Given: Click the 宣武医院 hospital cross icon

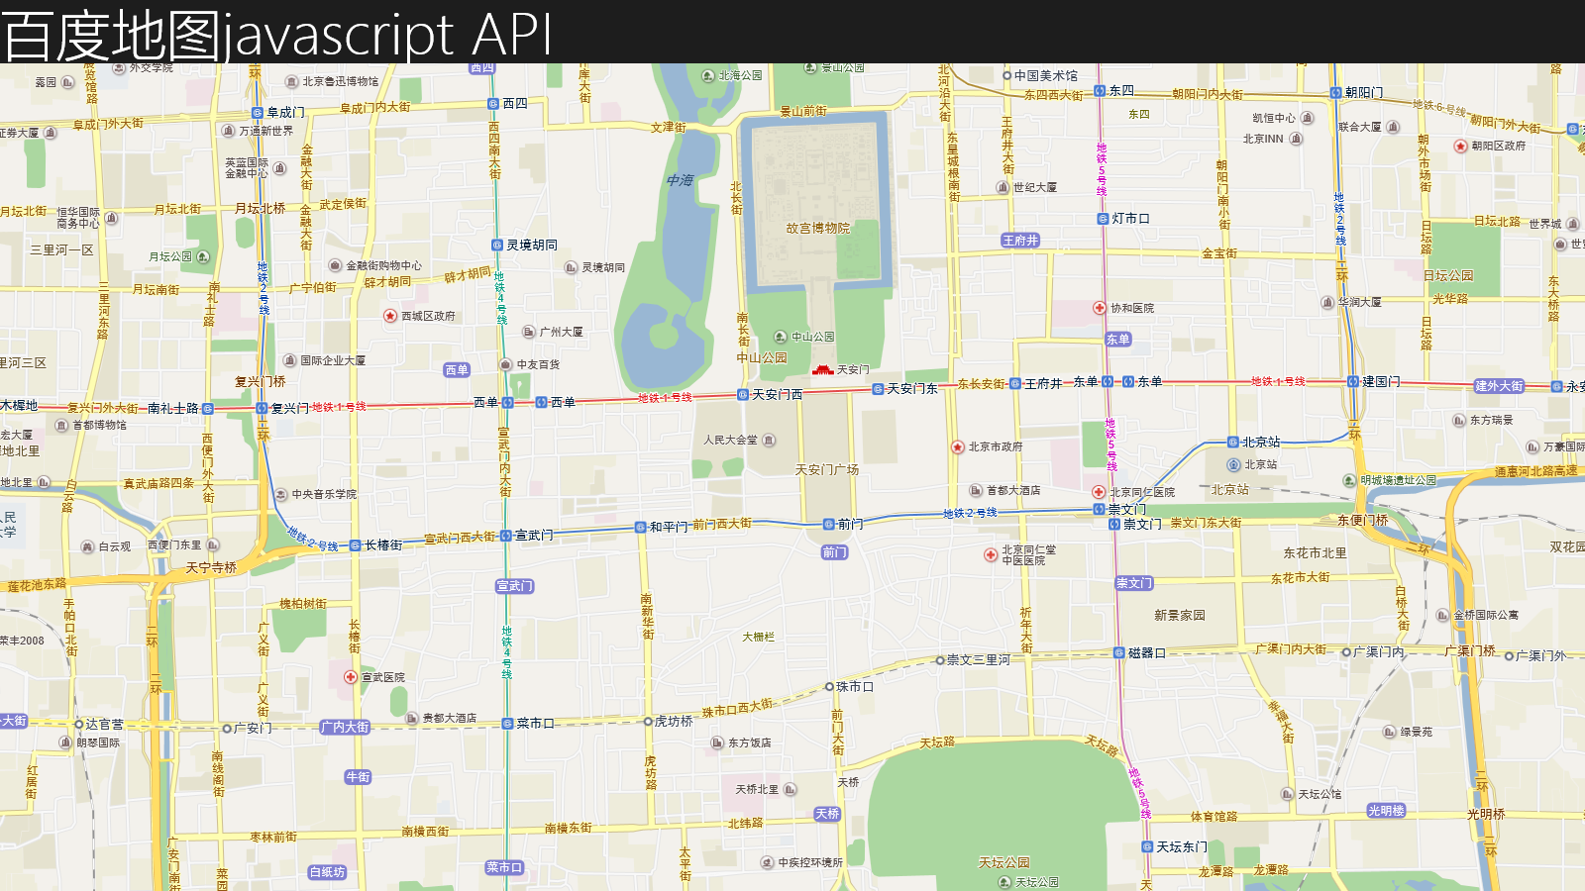Looking at the screenshot, I should pyautogui.click(x=351, y=677).
